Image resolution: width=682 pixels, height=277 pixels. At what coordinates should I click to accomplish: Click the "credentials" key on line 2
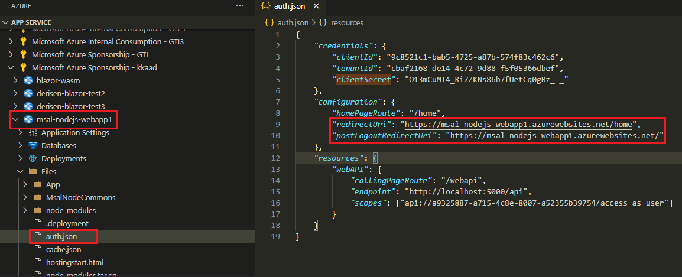click(344, 45)
